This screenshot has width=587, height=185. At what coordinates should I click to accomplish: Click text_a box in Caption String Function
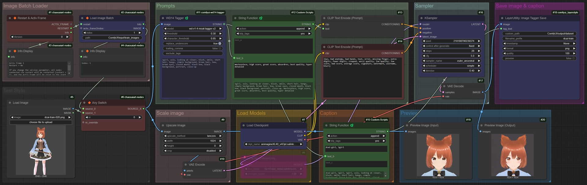point(356,148)
